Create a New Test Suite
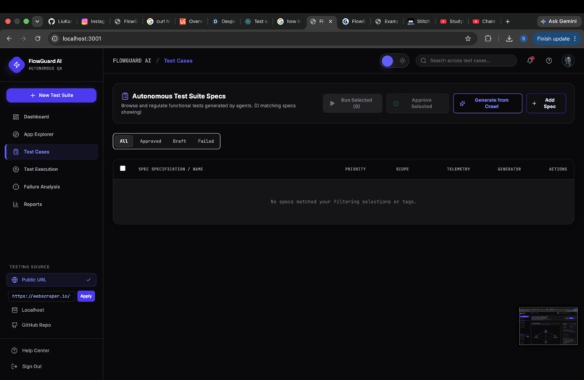 click(x=51, y=96)
